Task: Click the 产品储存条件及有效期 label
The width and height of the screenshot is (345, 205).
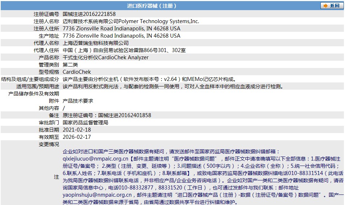Action: (x=34, y=94)
